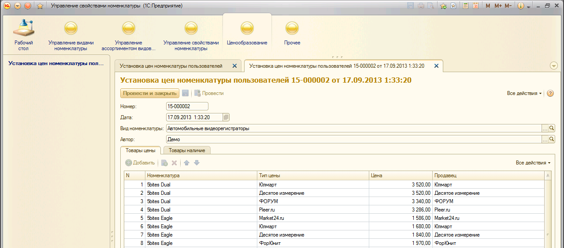The width and height of the screenshot is (564, 248).
Task: Go to Рабочий стол section
Action: tap(23, 34)
